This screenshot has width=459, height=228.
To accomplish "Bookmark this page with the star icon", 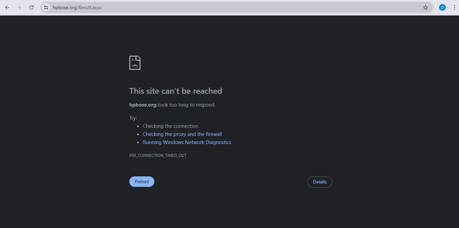I will pos(425,7).
